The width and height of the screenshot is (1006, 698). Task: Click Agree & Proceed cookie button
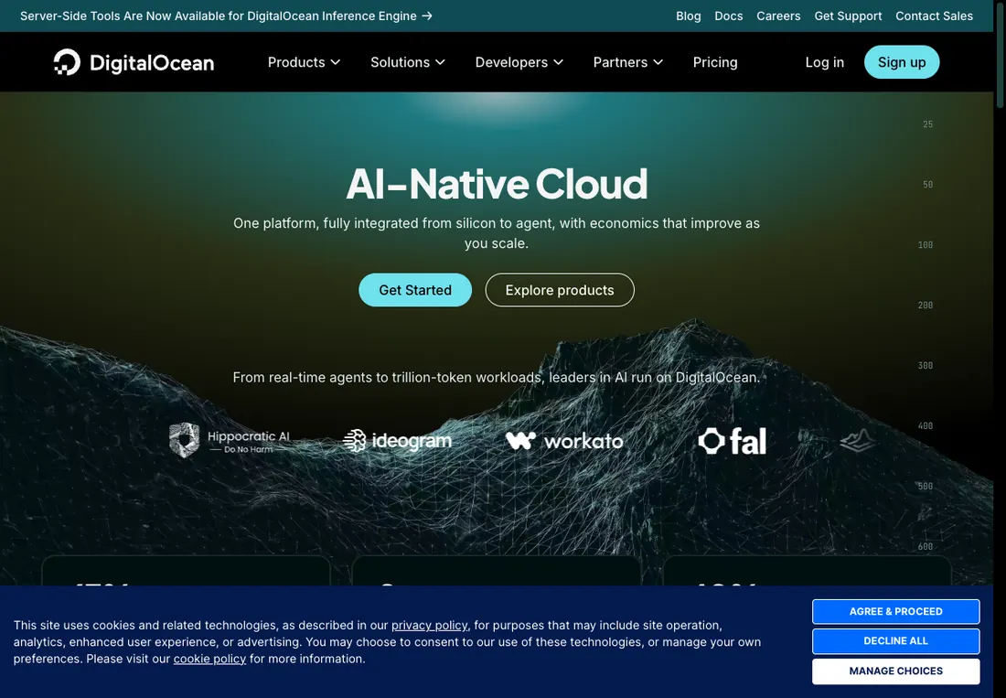pos(895,611)
